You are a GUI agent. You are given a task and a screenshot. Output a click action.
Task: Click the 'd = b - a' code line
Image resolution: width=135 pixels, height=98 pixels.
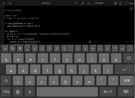click(12, 37)
